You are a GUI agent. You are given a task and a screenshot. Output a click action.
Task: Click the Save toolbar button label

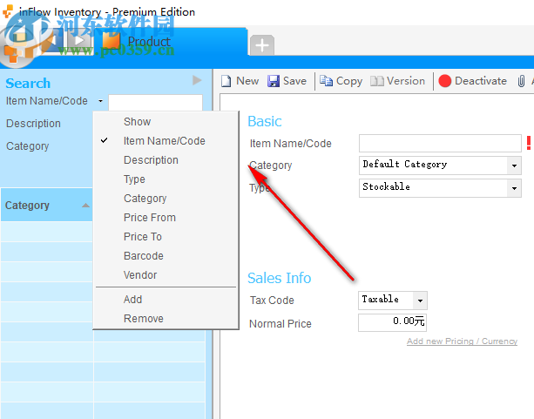[294, 81]
